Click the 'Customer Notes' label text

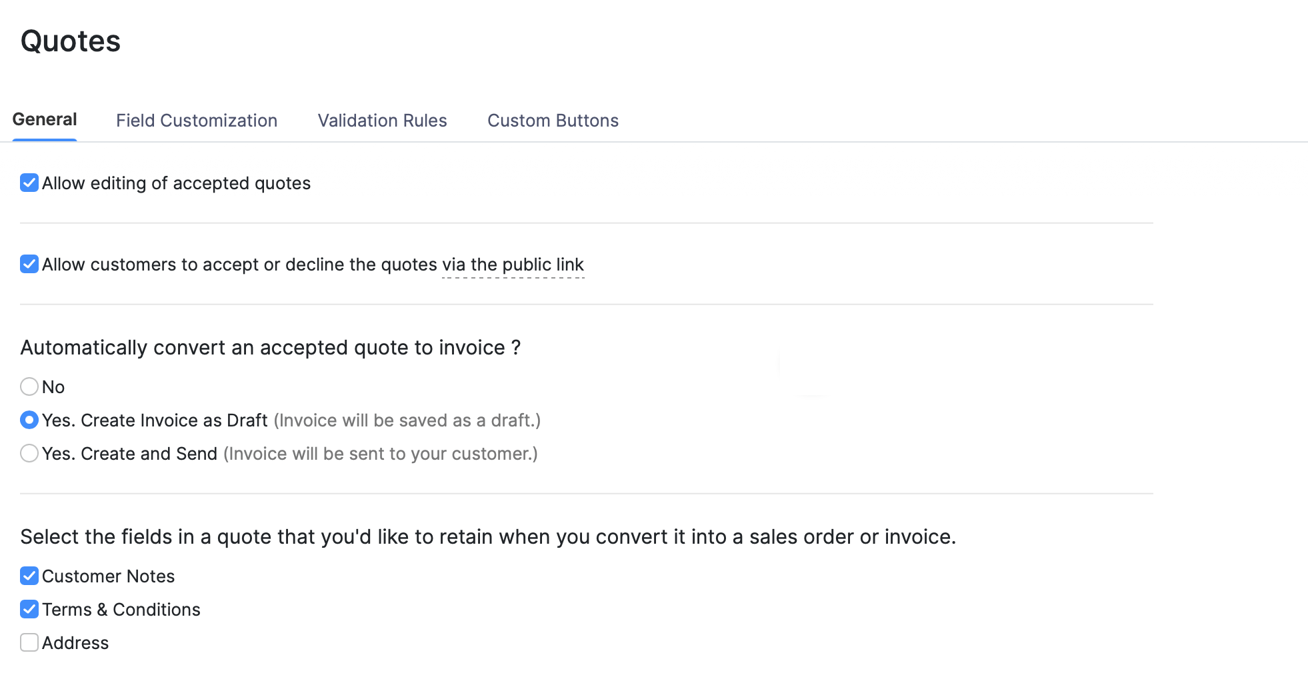point(108,576)
